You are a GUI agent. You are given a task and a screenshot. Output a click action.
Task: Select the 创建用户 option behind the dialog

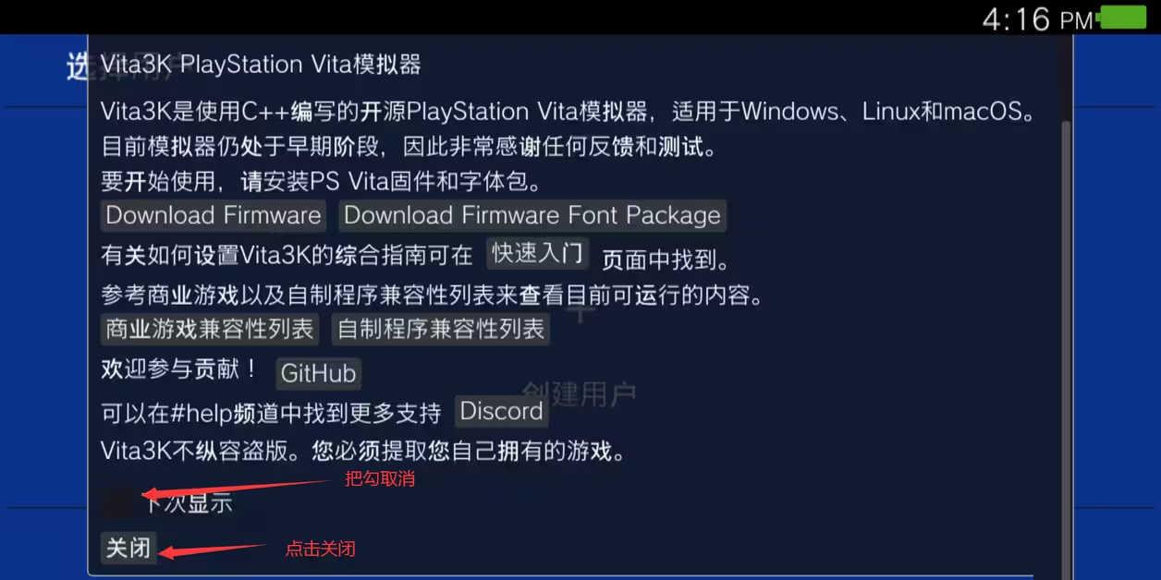pyautogui.click(x=580, y=394)
